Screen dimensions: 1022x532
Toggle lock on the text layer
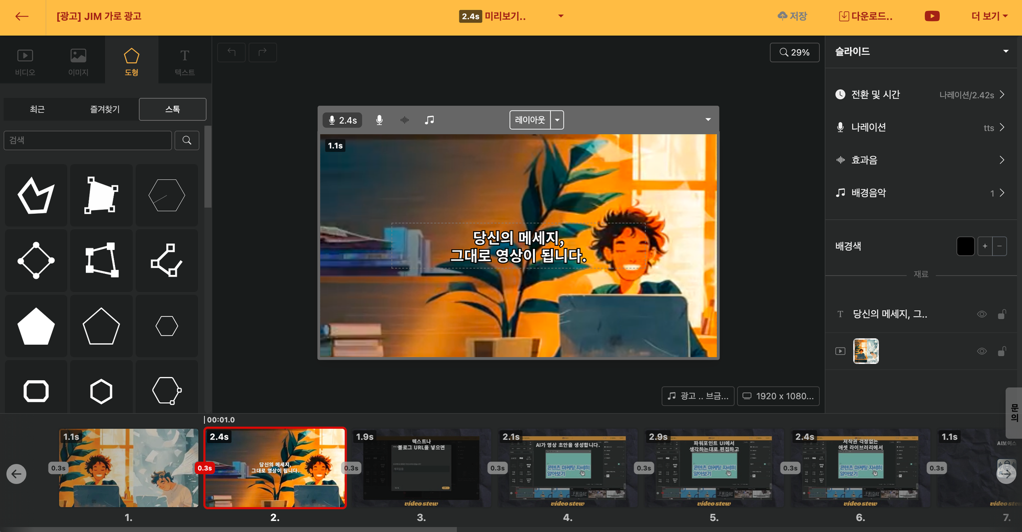point(1002,314)
